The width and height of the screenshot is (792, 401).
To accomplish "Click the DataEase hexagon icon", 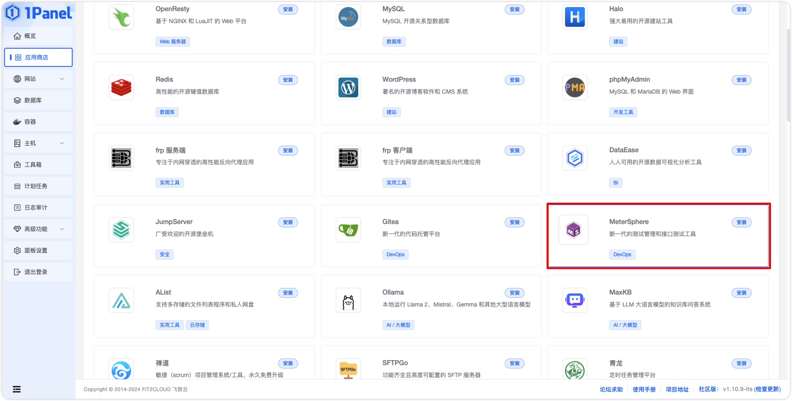I will pyautogui.click(x=575, y=158).
